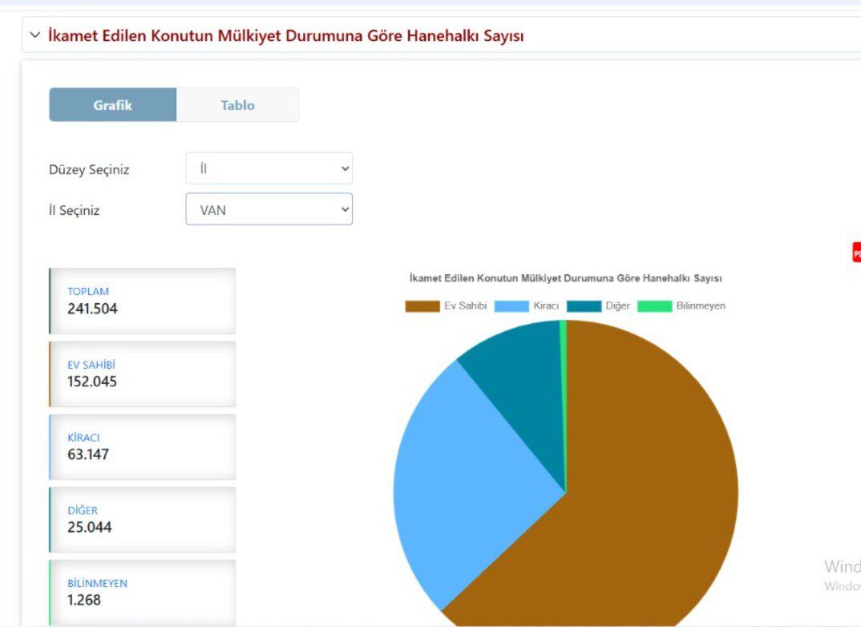Toggle the Ev Sahibi legend swatch
The width and height of the screenshot is (861, 627).
pos(422,306)
